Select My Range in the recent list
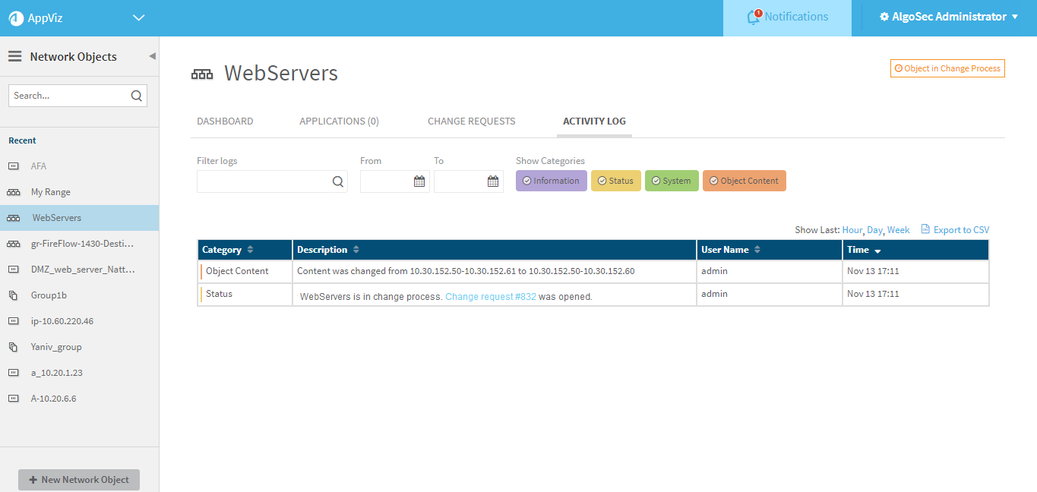This screenshot has width=1037, height=492. (x=51, y=192)
